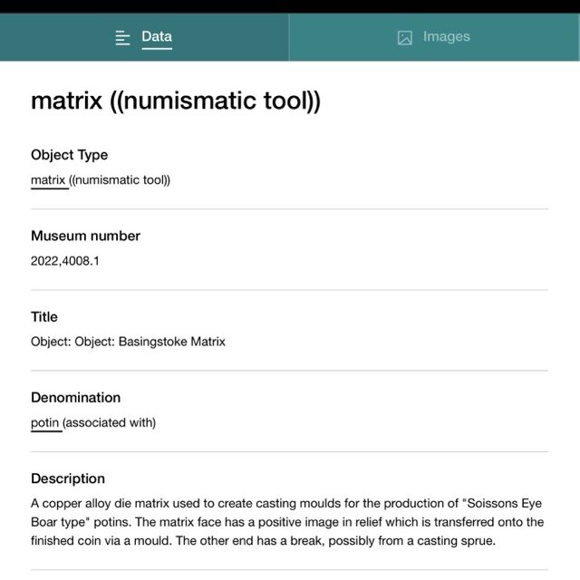Click the black bar above the tabs

point(290,6)
